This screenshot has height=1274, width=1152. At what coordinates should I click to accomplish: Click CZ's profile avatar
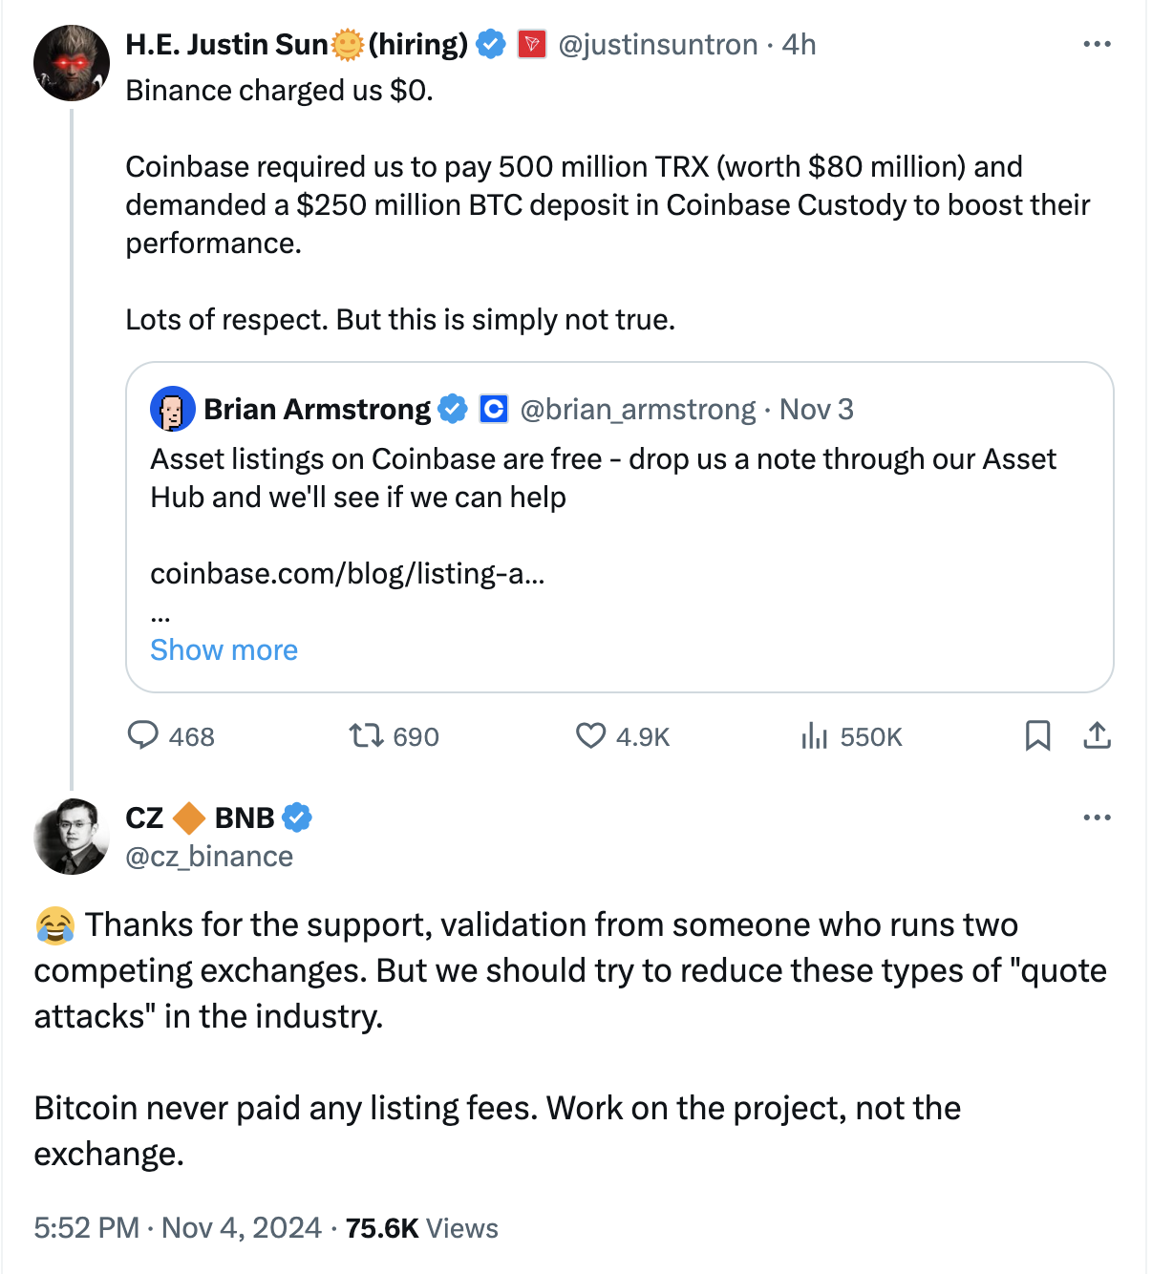pos(72,837)
